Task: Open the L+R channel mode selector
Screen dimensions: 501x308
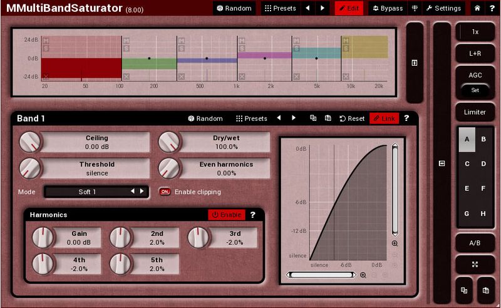Action: tap(475, 53)
